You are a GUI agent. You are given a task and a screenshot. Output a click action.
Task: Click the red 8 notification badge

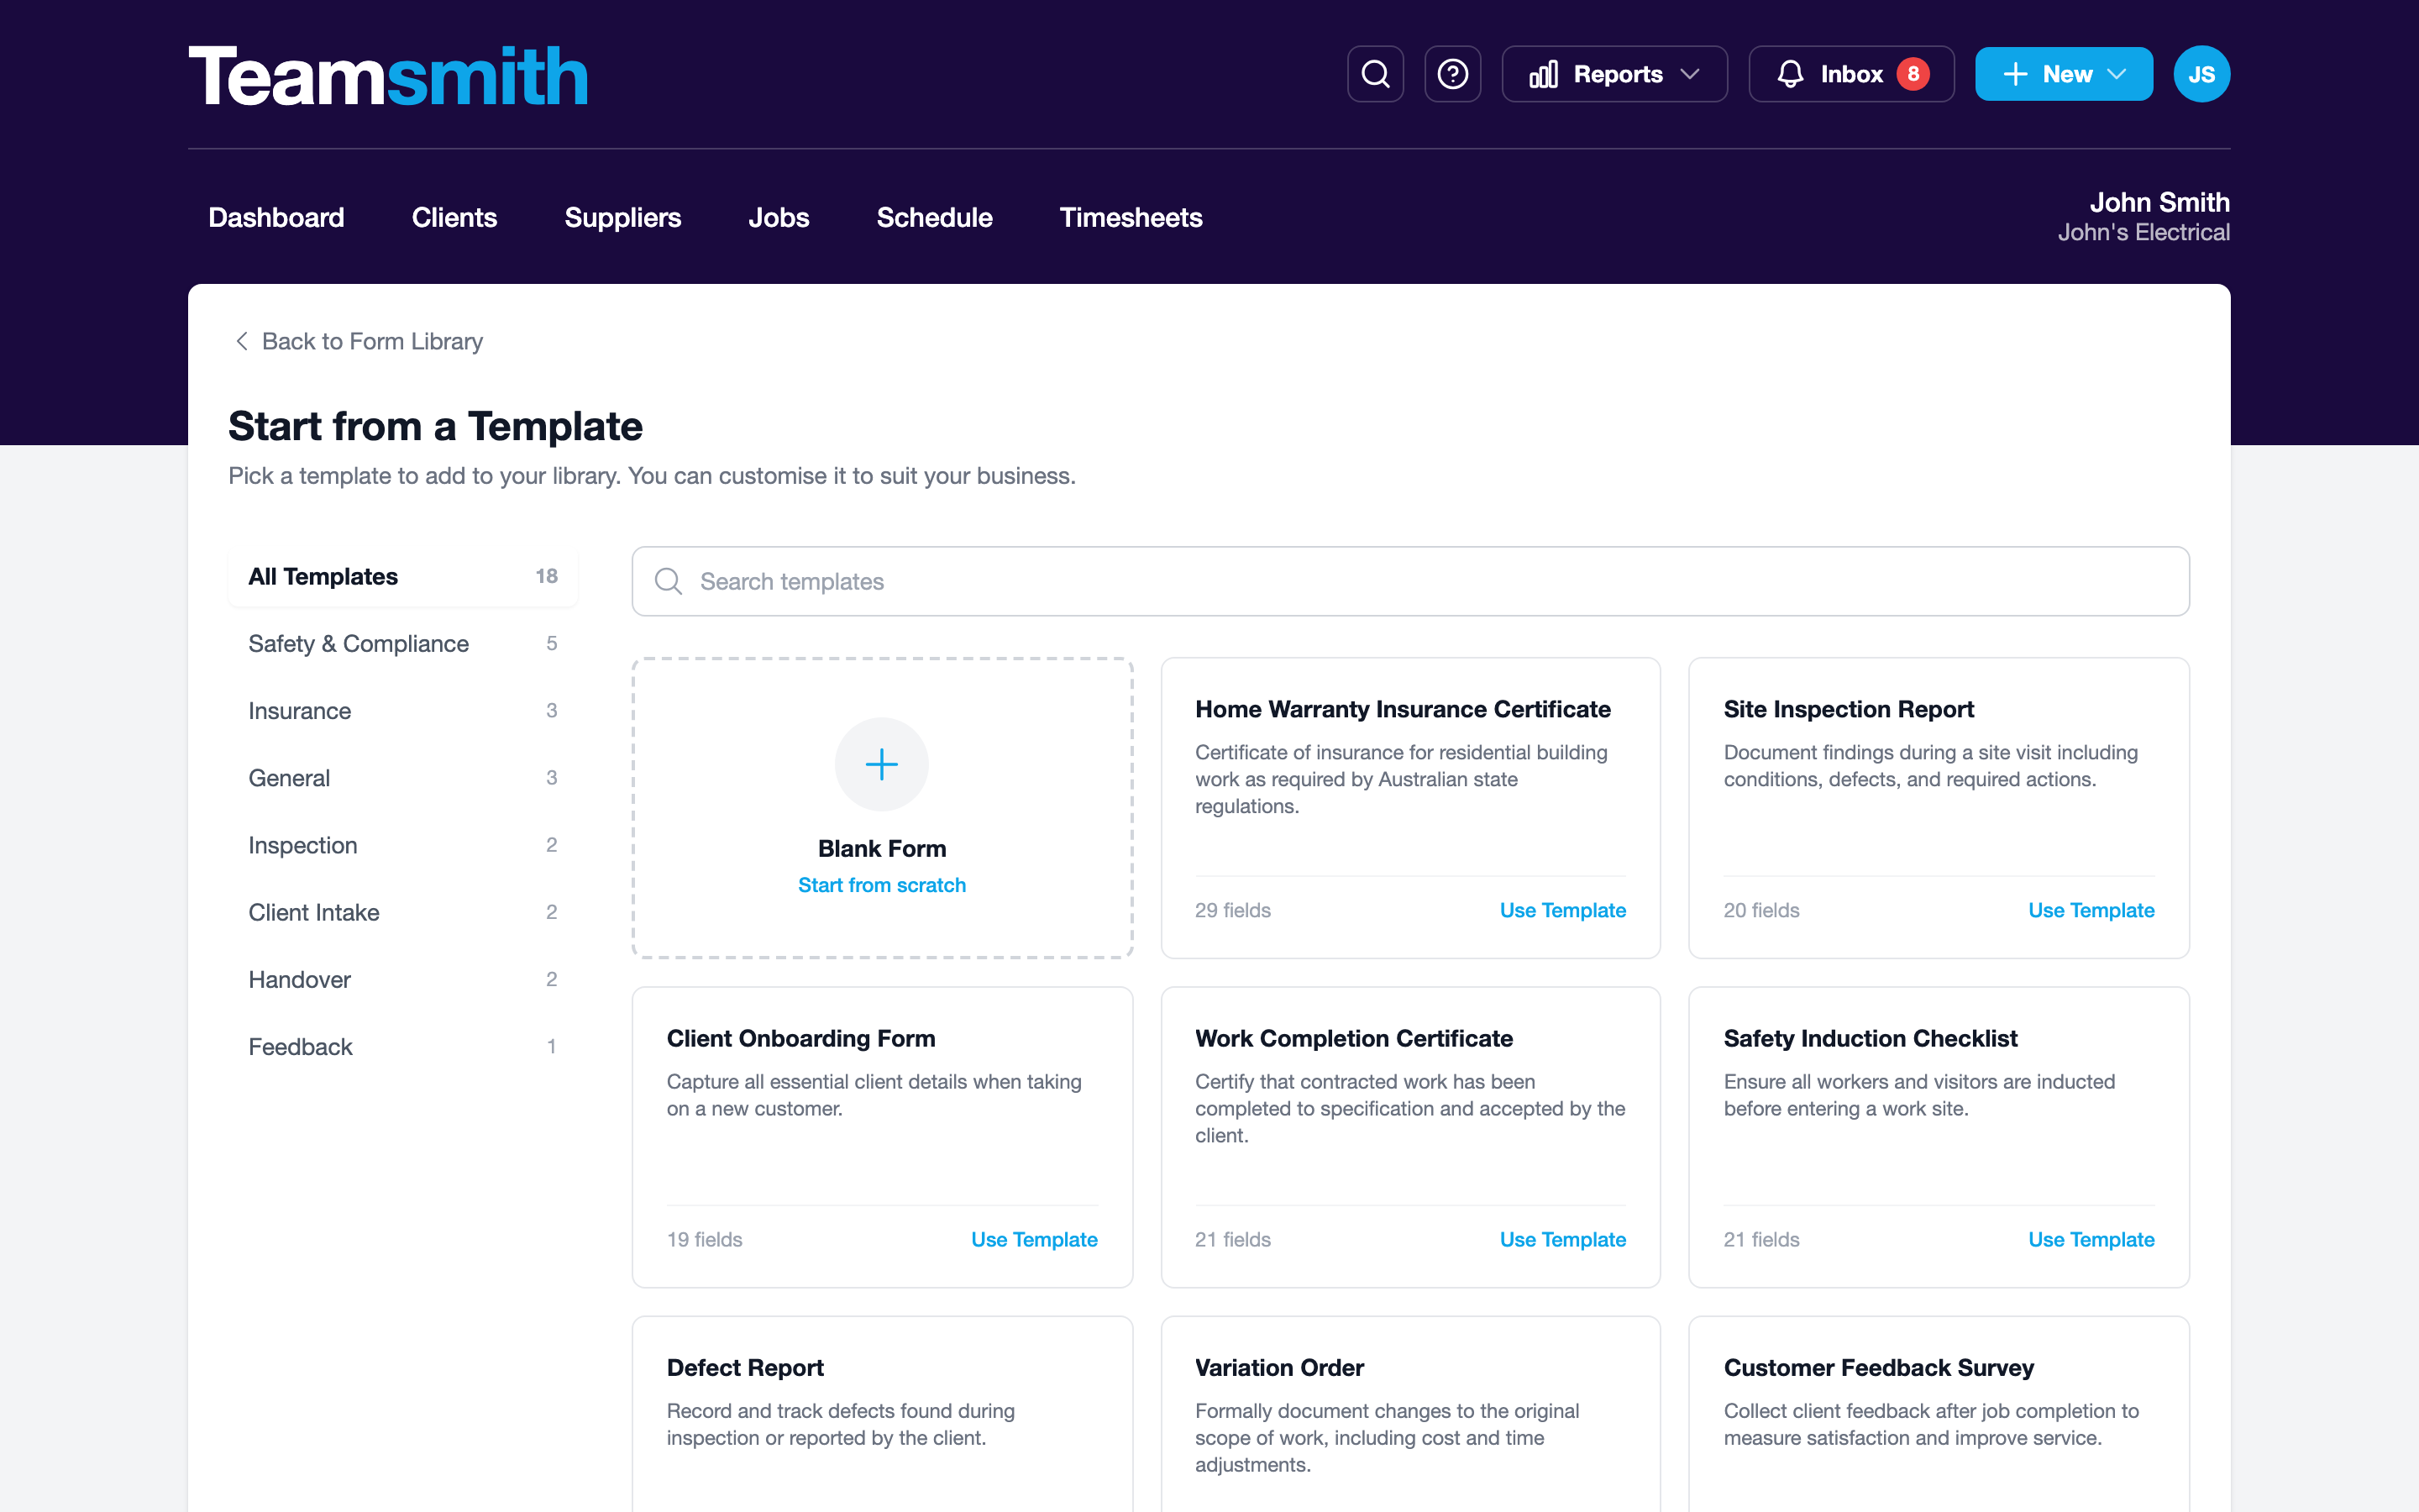point(1913,74)
